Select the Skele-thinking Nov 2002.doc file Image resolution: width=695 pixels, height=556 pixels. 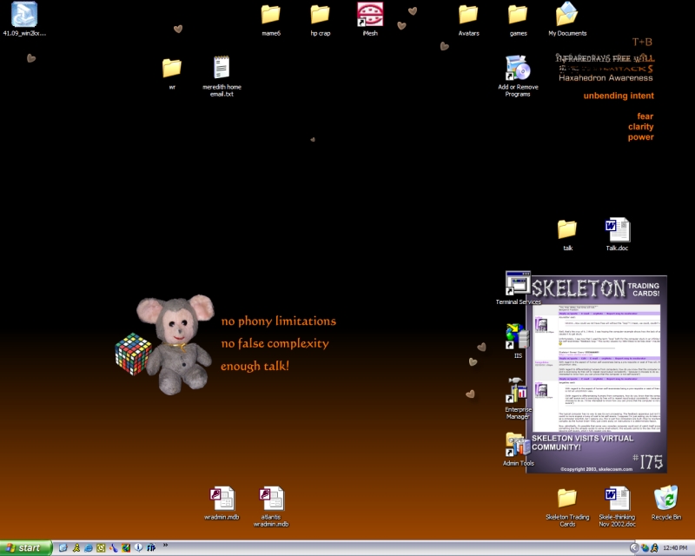[617, 499]
